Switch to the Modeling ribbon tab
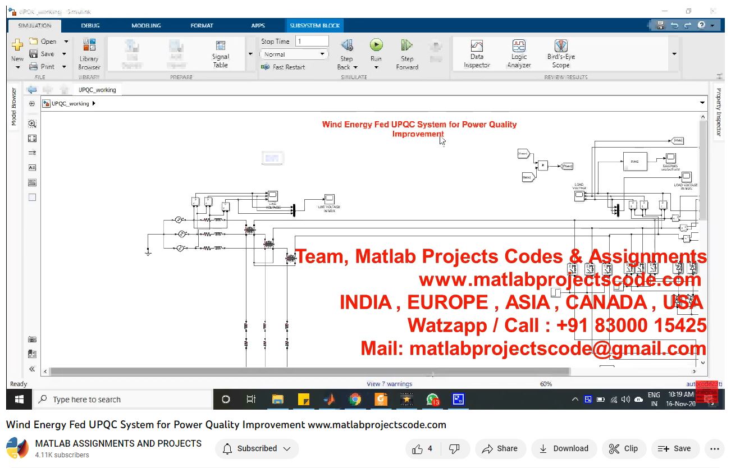The height and width of the screenshot is (468, 731). (146, 25)
